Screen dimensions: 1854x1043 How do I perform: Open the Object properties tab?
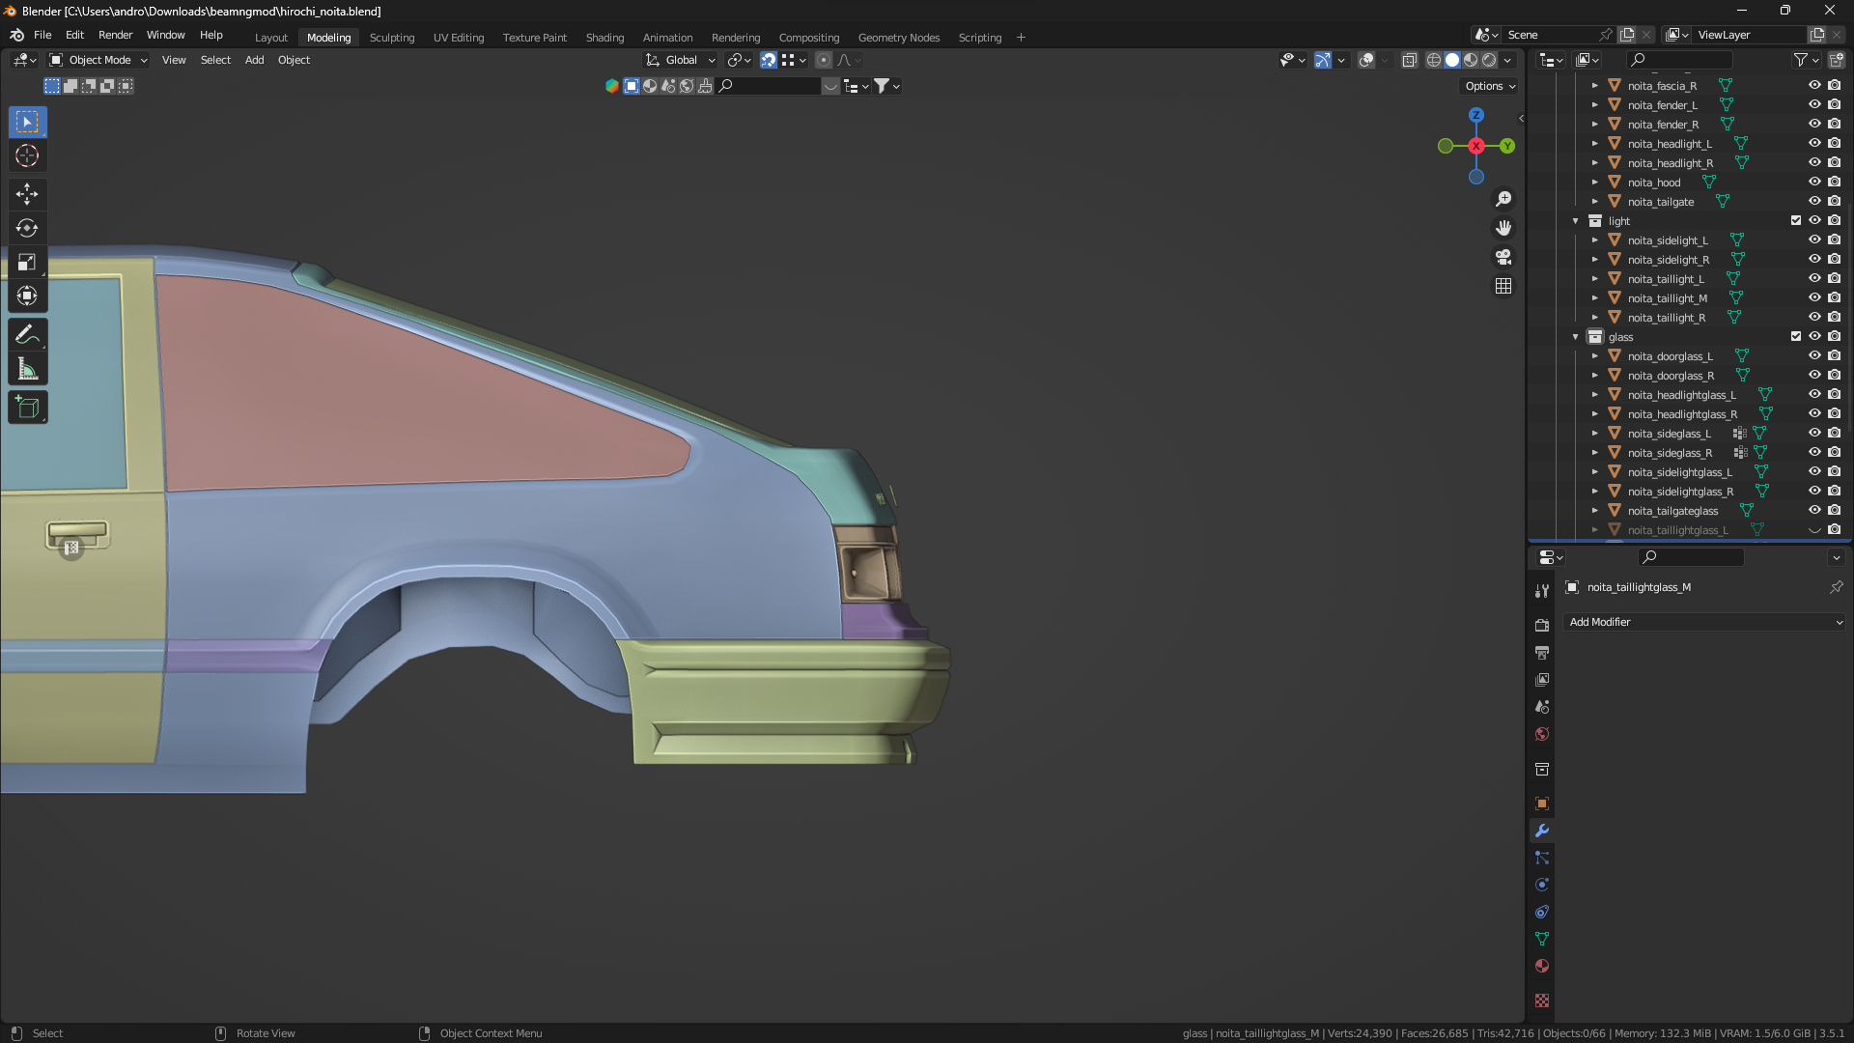coord(1542,803)
